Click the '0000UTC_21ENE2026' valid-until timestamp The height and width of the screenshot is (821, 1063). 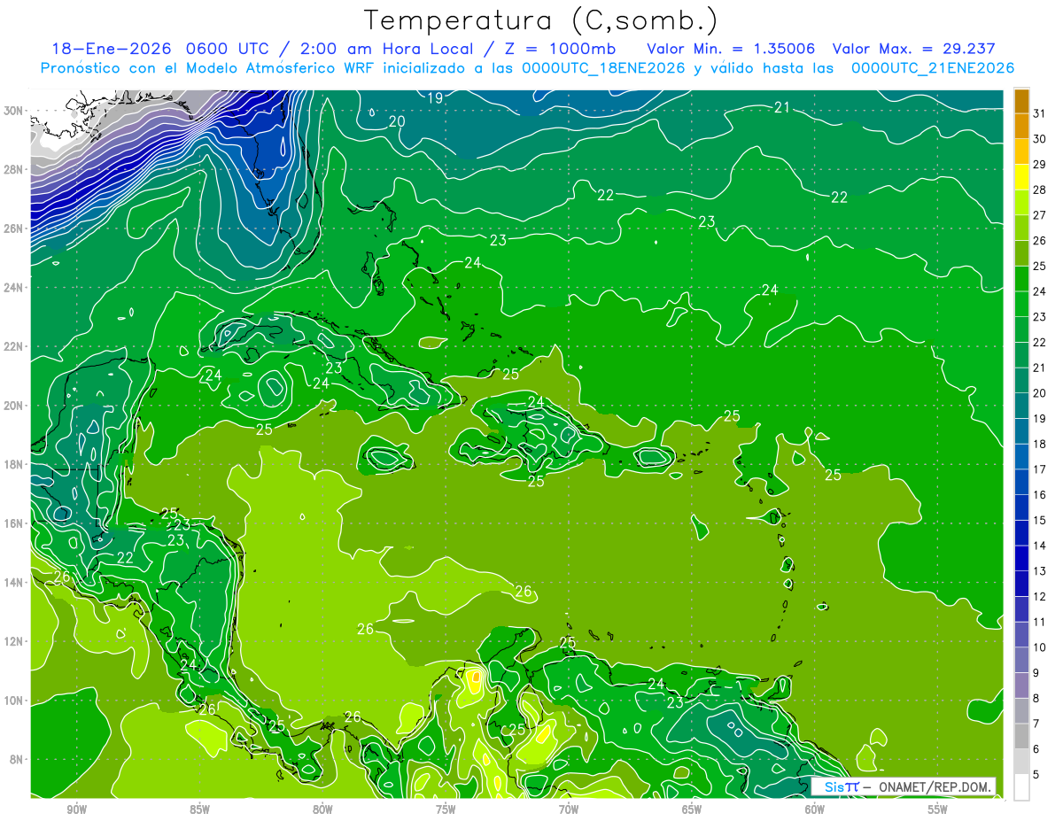coord(933,68)
